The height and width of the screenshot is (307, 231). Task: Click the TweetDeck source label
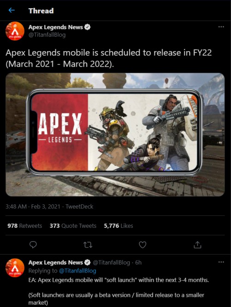79,206
